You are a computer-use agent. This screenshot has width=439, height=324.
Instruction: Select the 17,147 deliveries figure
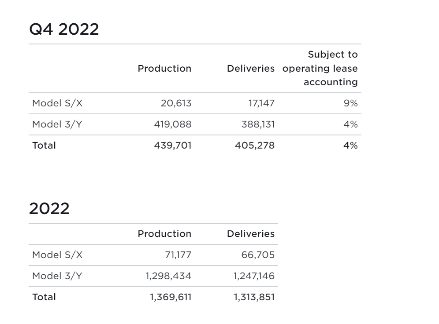tap(261, 103)
